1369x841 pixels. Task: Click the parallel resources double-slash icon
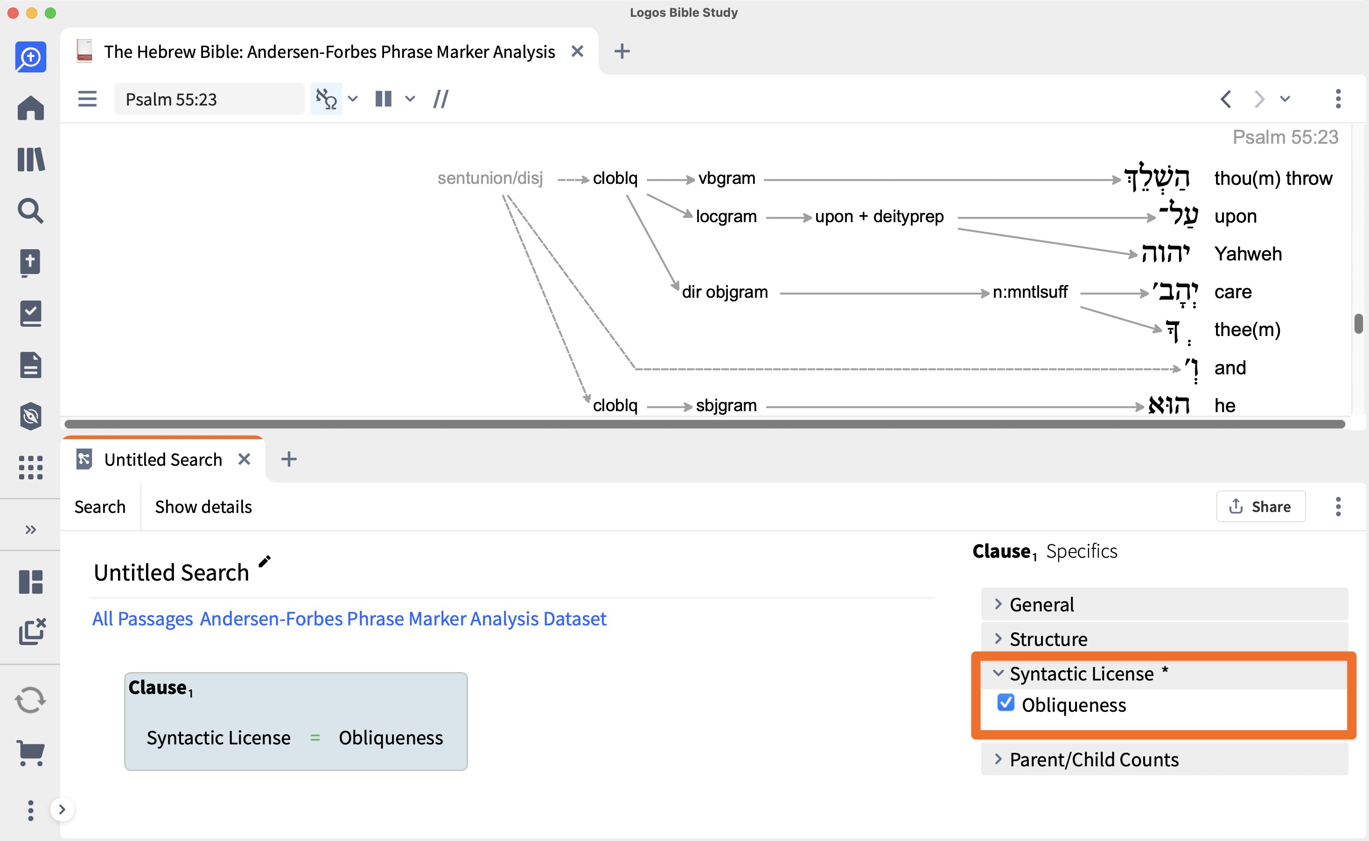coord(441,99)
